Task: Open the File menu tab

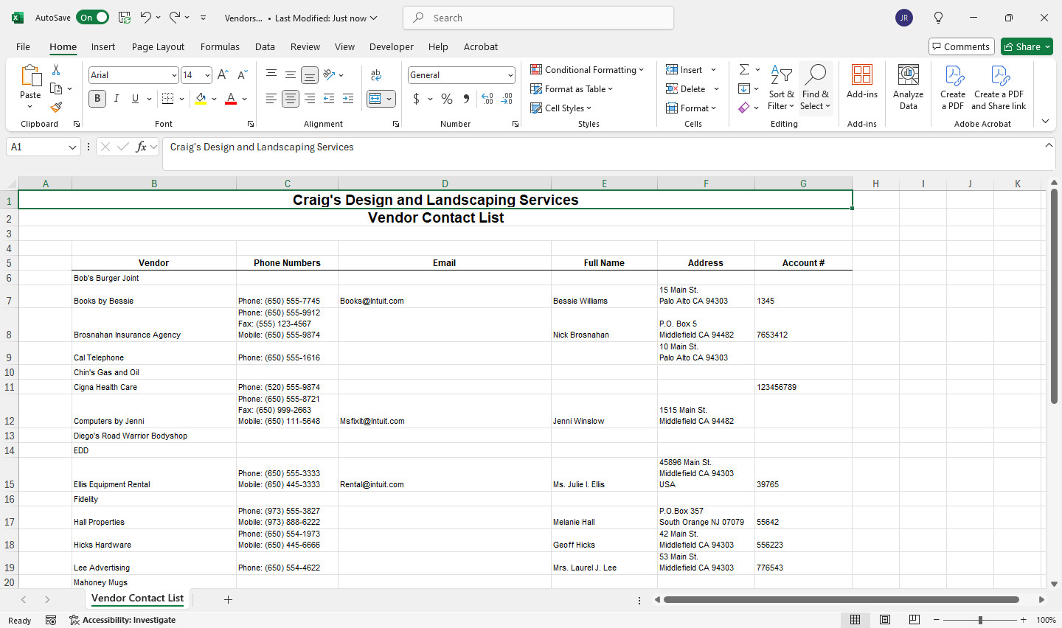Action: coord(24,46)
